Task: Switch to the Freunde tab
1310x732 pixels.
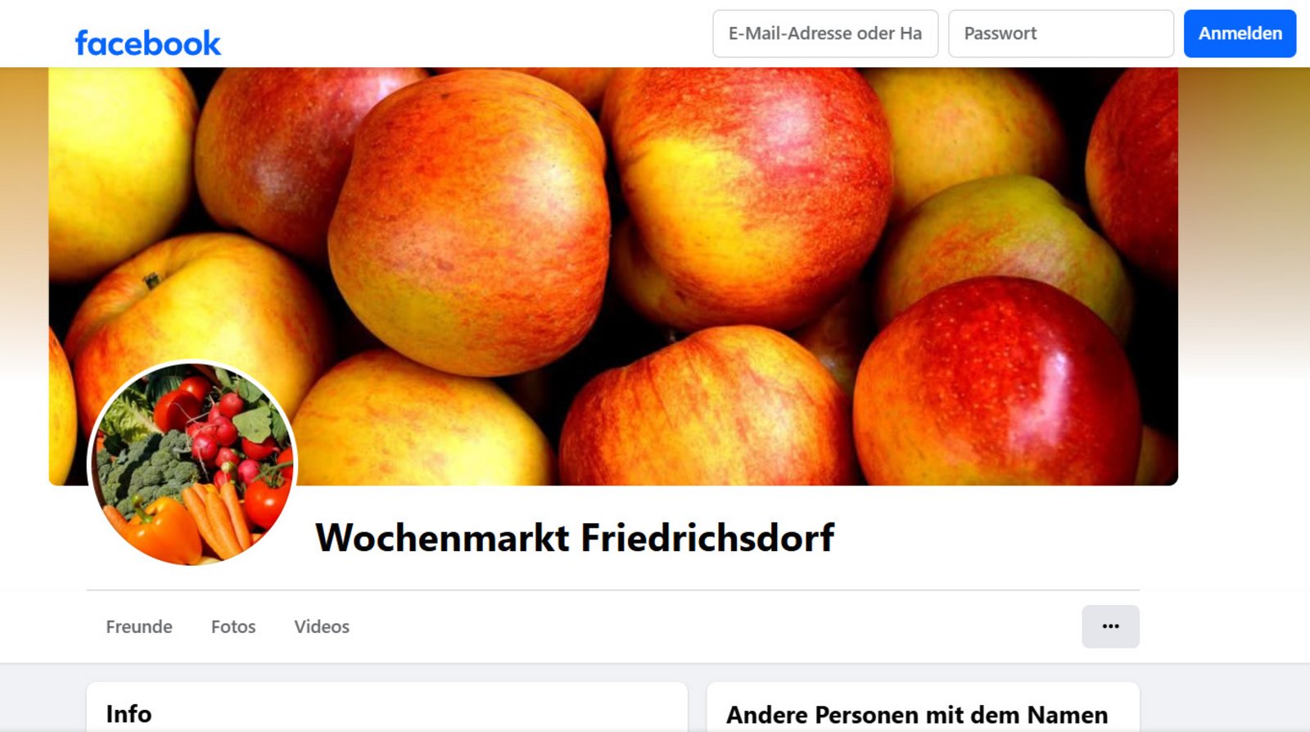Action: click(x=139, y=626)
